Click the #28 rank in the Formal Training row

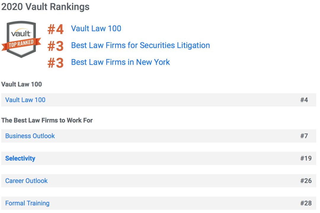[306, 203]
